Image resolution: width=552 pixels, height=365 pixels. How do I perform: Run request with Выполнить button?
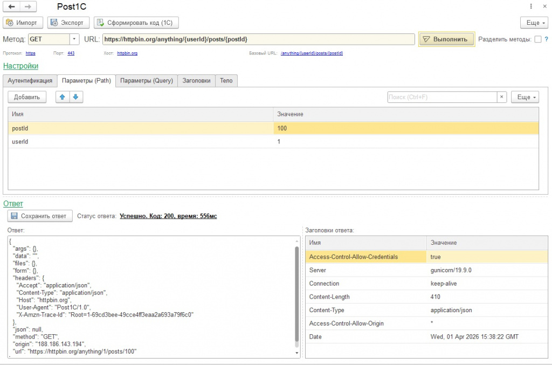pos(446,39)
